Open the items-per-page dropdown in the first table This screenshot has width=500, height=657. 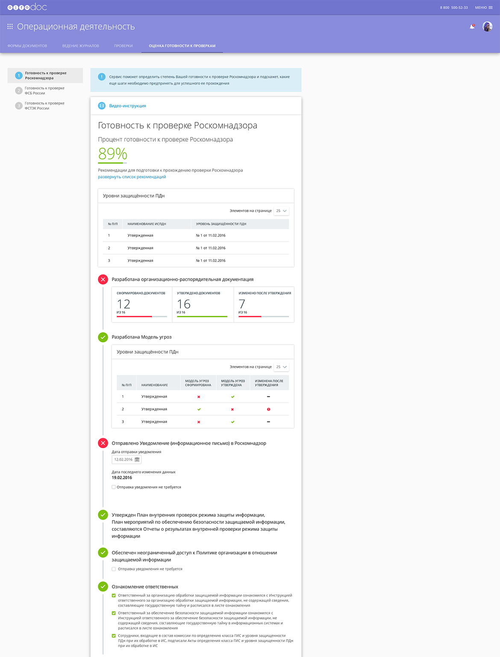click(281, 211)
